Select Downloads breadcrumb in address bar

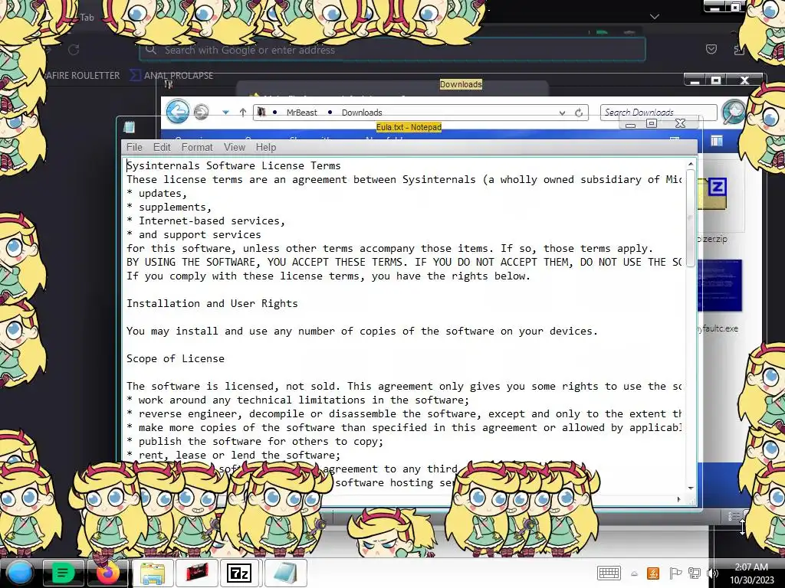click(x=362, y=113)
